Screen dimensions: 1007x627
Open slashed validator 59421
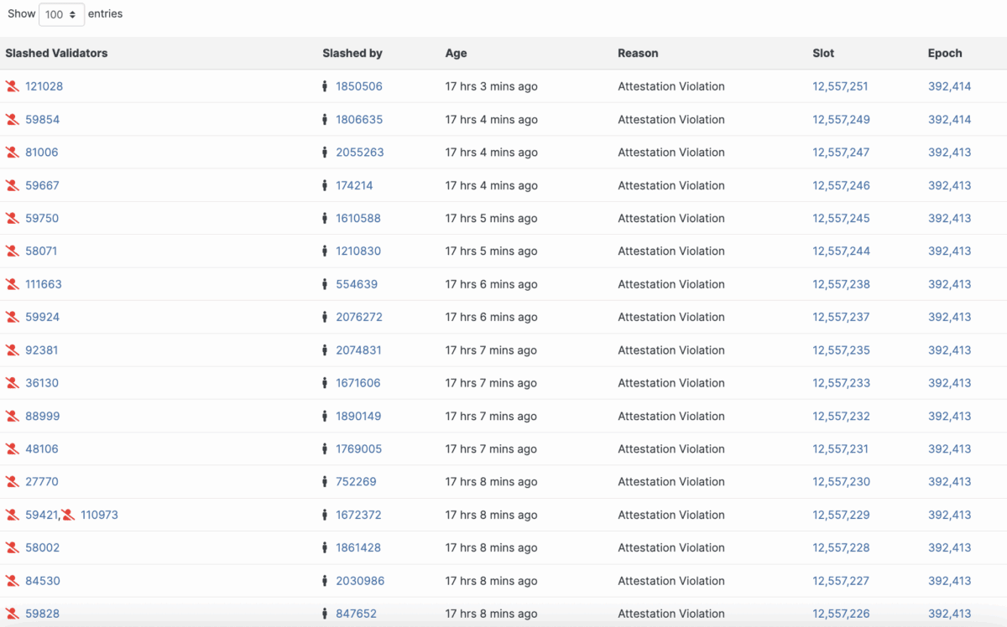pos(41,515)
